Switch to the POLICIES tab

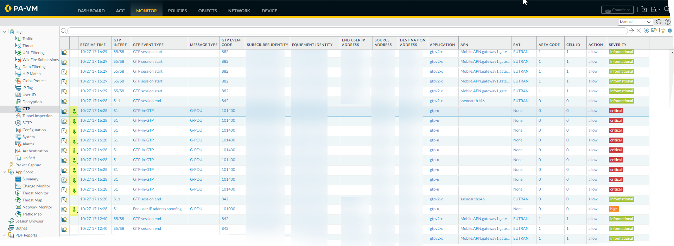click(x=177, y=11)
